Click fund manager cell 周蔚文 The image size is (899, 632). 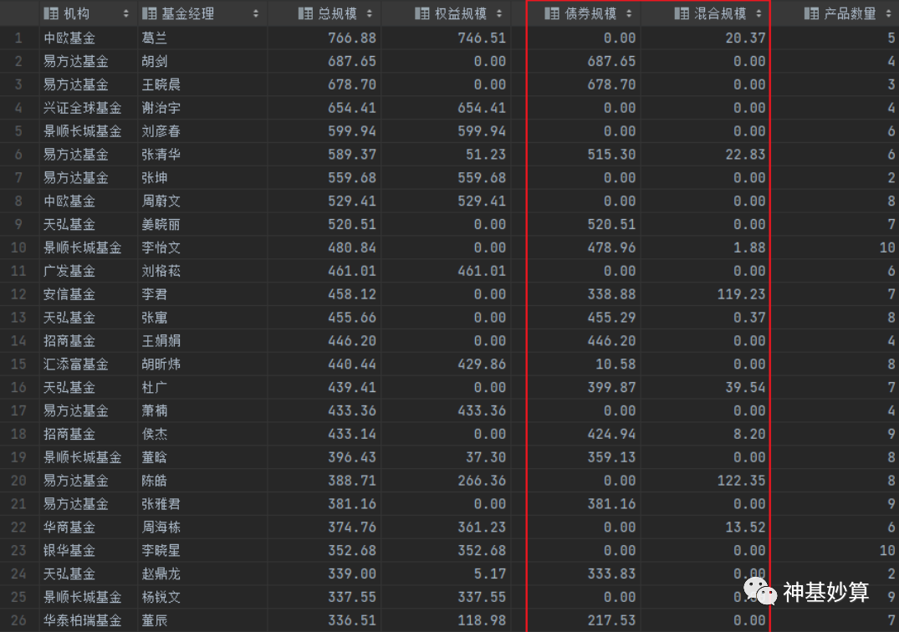click(x=161, y=201)
